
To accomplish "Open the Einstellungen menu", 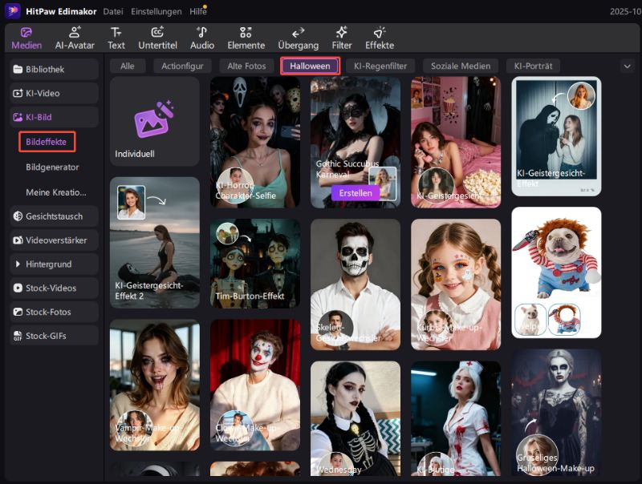I will click(158, 11).
